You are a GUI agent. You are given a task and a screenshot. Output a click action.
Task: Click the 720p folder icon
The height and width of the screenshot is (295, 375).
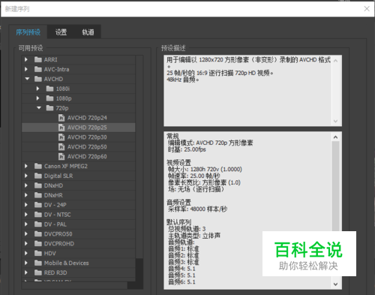[x=49, y=108]
